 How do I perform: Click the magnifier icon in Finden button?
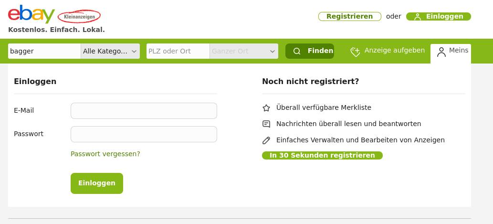pos(297,51)
